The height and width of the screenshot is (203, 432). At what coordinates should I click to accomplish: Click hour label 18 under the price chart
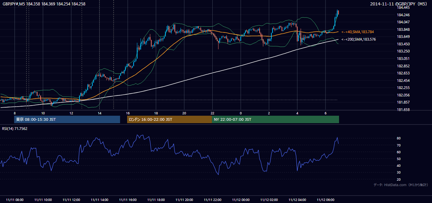[156, 113]
